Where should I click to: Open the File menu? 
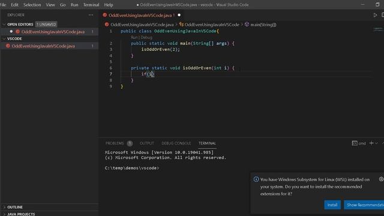pyautogui.click(x=3, y=5)
